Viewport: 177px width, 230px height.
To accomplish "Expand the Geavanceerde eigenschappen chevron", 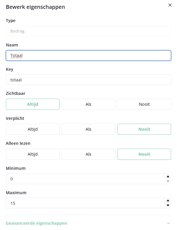I will point(168,223).
